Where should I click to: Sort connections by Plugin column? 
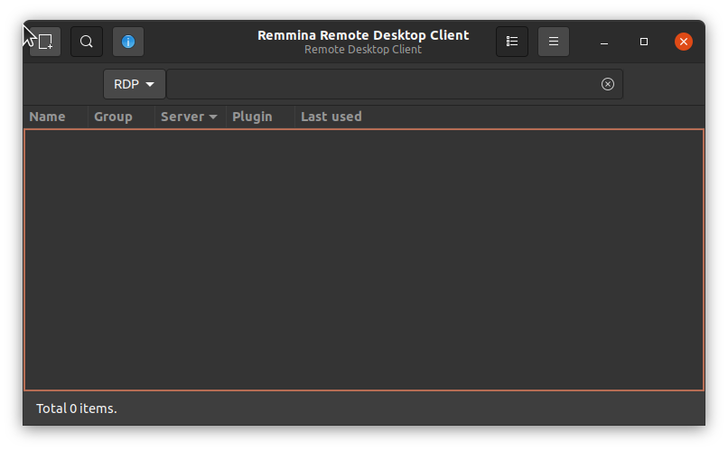[x=252, y=117]
